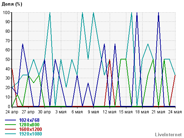Click the '30 апр' x-axis date label
The image size is (184, 138).
(x=44, y=112)
